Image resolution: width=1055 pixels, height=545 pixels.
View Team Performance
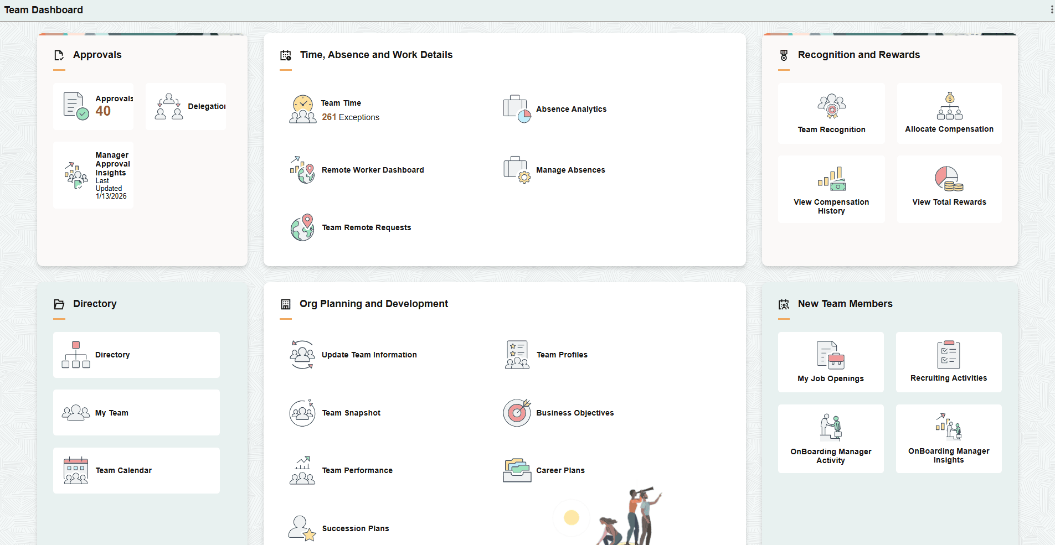click(x=357, y=470)
